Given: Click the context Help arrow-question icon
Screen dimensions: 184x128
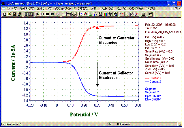Looking at the screenshot, I should pyautogui.click(x=150, y=14).
